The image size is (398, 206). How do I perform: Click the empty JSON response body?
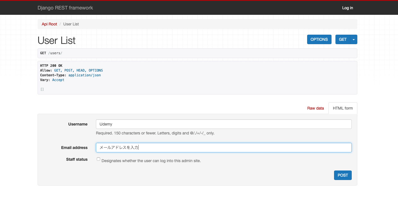click(42, 89)
